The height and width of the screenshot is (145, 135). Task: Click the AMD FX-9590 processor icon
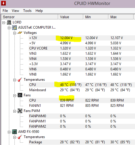point(14,132)
